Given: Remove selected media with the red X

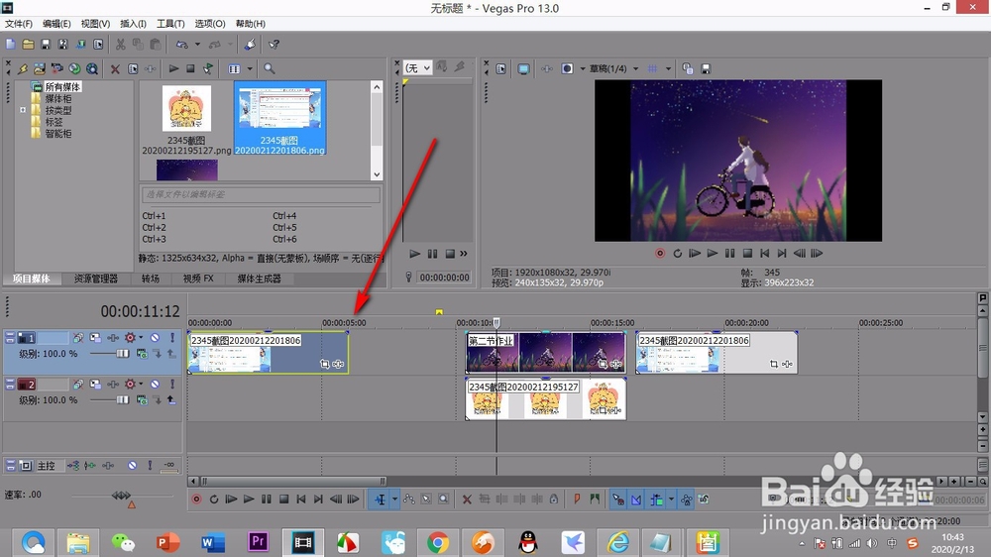Looking at the screenshot, I should pyautogui.click(x=115, y=69).
